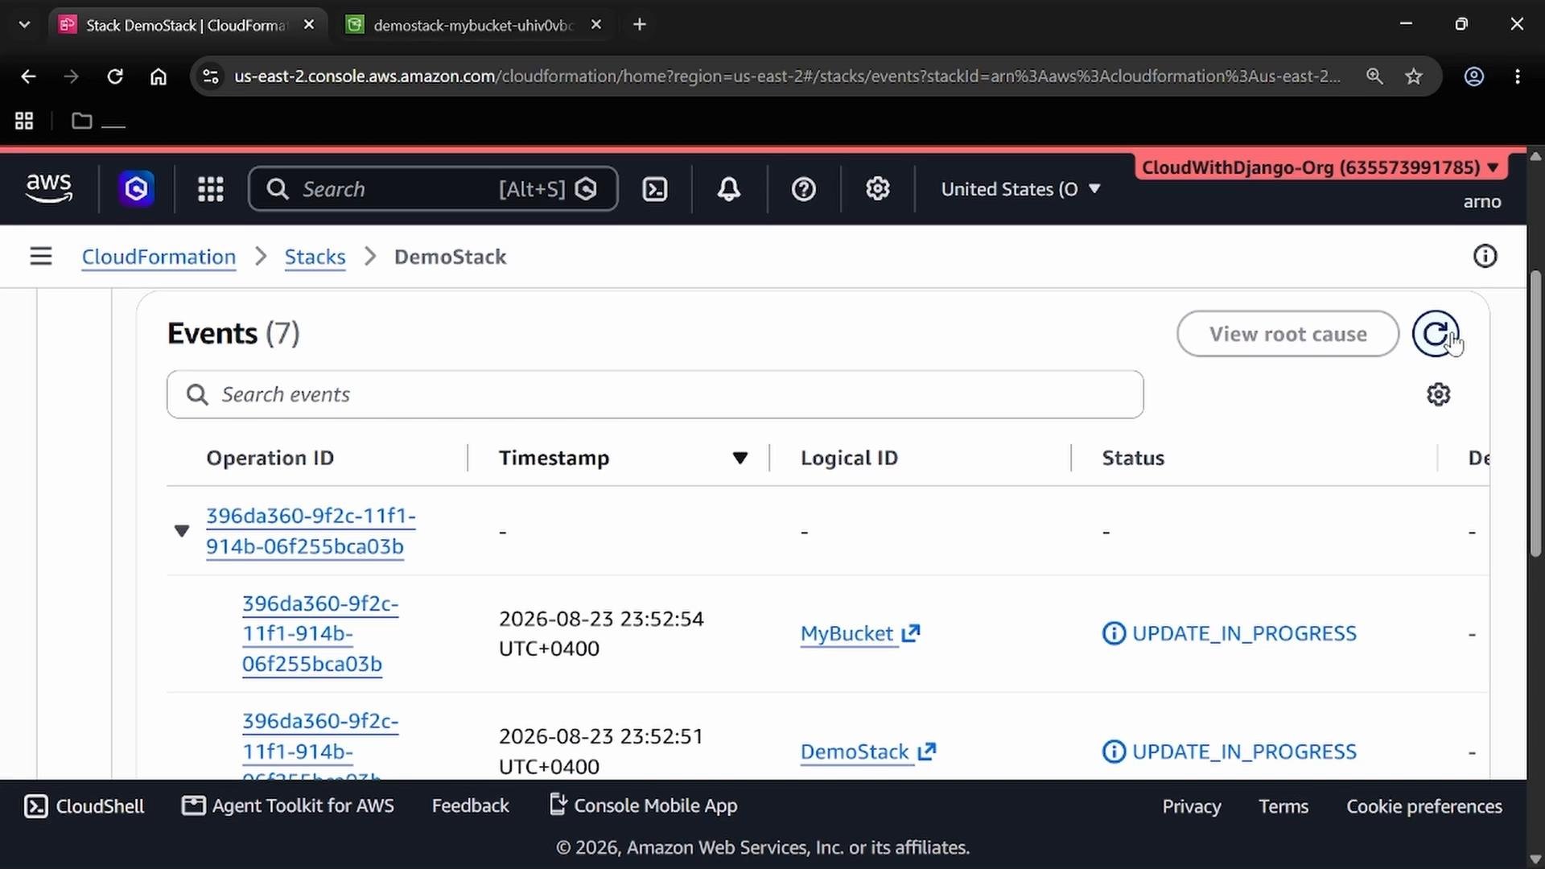Open the browser tab search chevron
The width and height of the screenshot is (1545, 869).
coord(24,25)
